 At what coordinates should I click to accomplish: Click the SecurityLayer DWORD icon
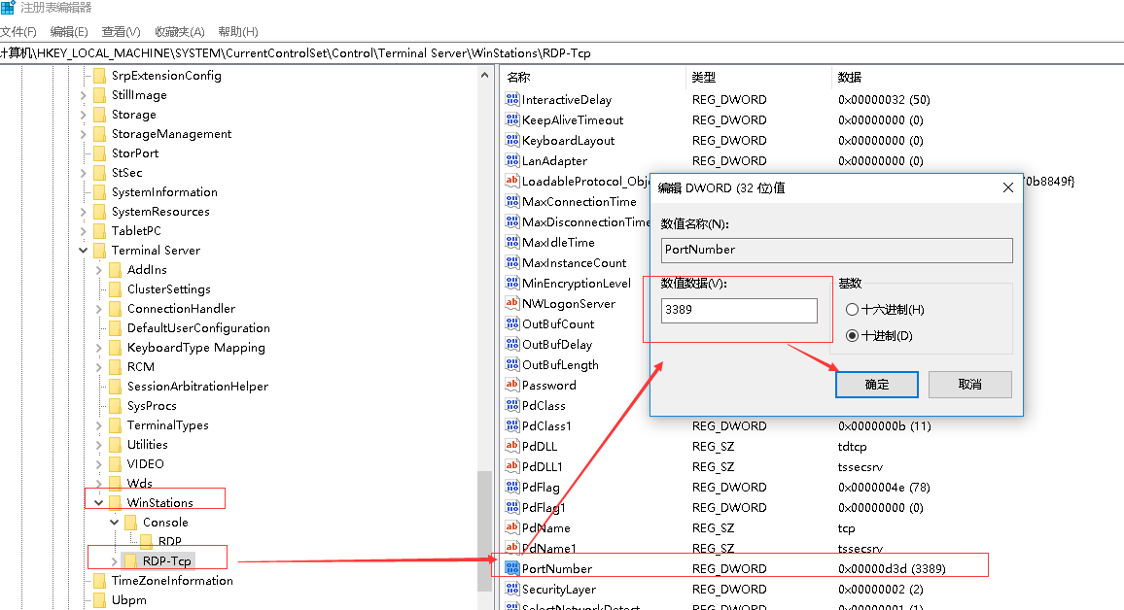pos(512,589)
